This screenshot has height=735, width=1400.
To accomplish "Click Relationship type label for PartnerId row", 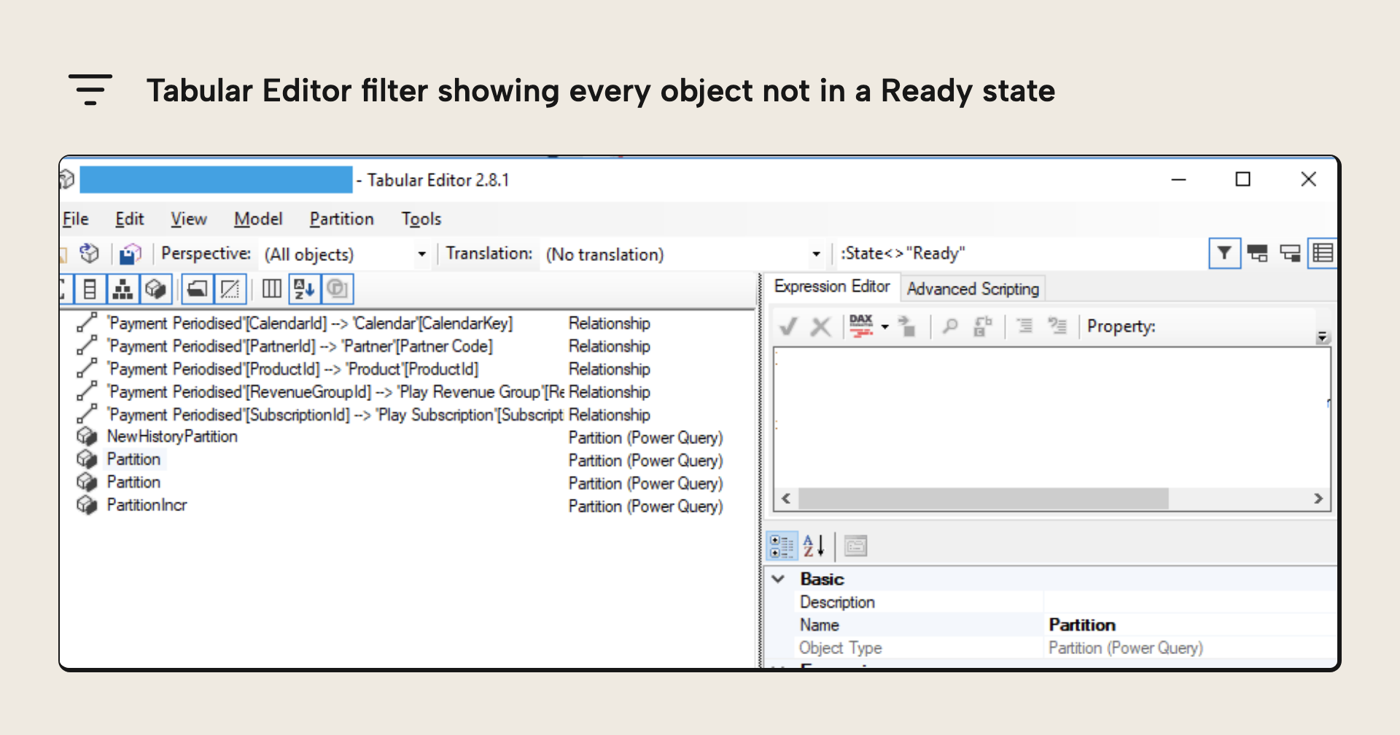I will click(609, 346).
